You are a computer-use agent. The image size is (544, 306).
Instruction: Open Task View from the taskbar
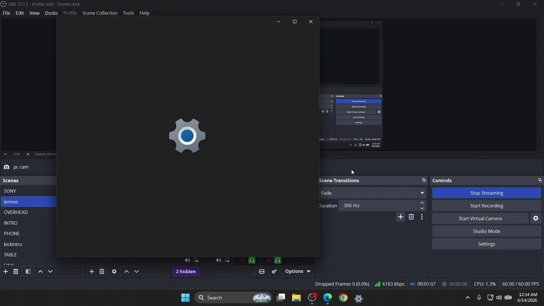tap(281, 297)
